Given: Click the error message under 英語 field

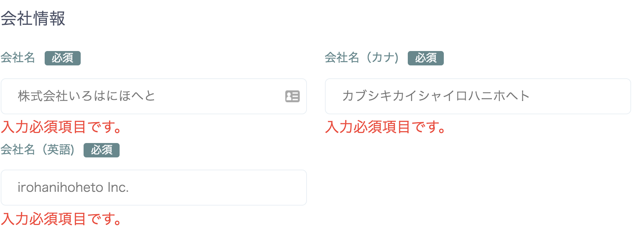Looking at the screenshot, I should (x=61, y=219).
